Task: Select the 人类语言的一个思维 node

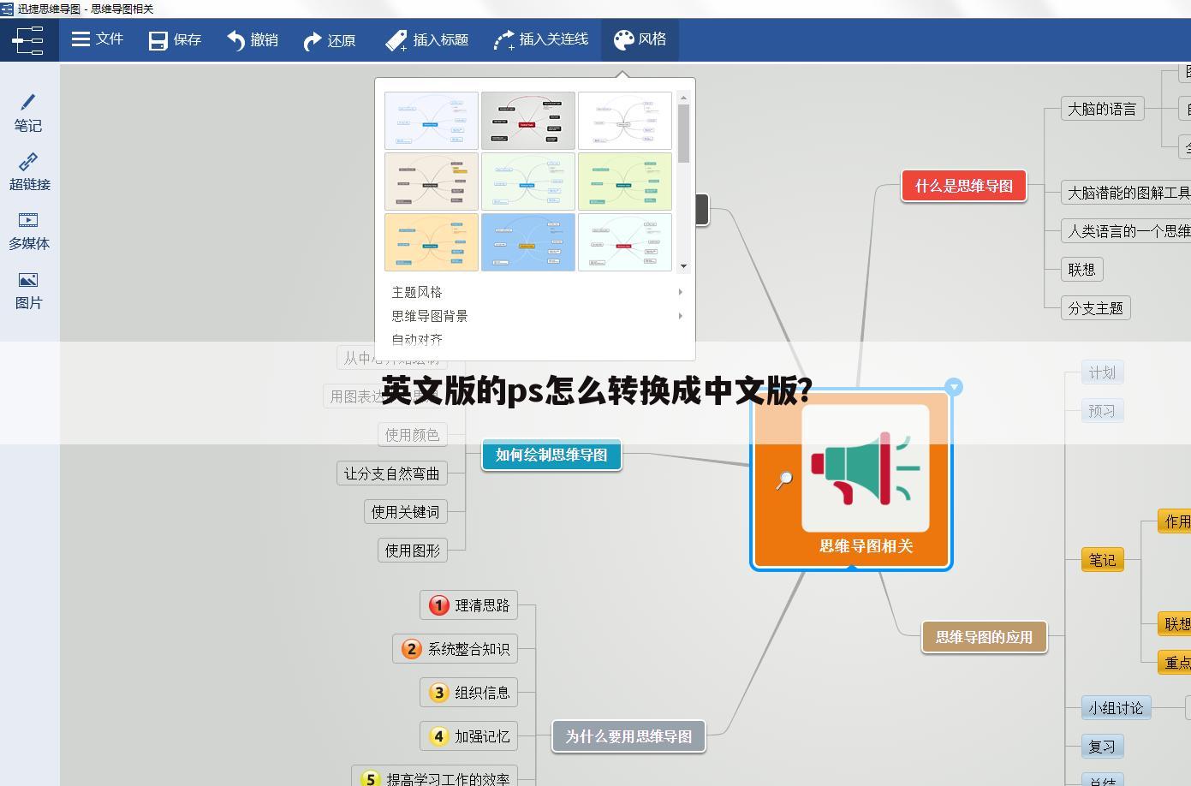Action: coord(1126,231)
